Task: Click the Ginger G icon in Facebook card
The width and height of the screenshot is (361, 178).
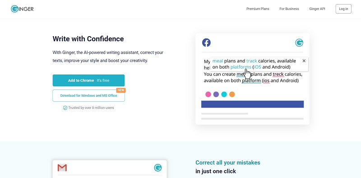Action: click(299, 42)
